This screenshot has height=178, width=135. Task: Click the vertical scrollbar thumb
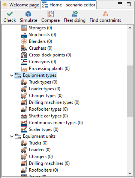(130, 91)
